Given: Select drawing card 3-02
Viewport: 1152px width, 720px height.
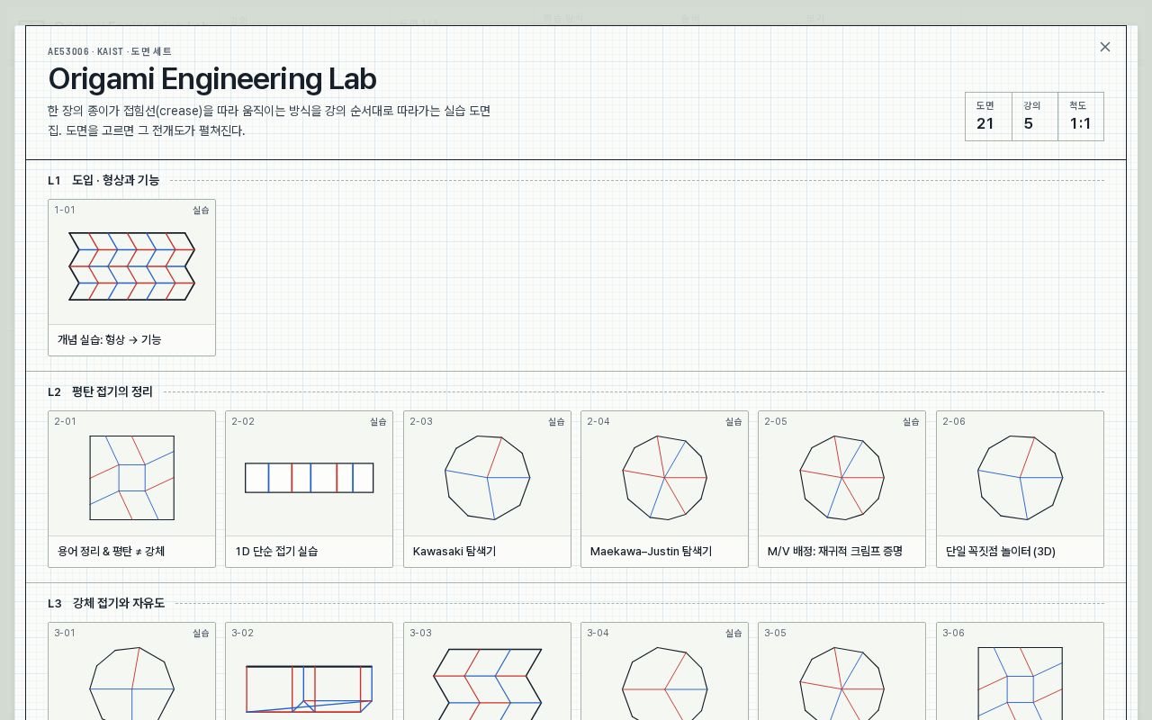Looking at the screenshot, I should point(309,670).
